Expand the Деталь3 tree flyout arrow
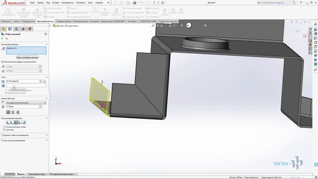Image resolution: width=318 pixels, height=179 pixels. pyautogui.click(x=50, y=25)
